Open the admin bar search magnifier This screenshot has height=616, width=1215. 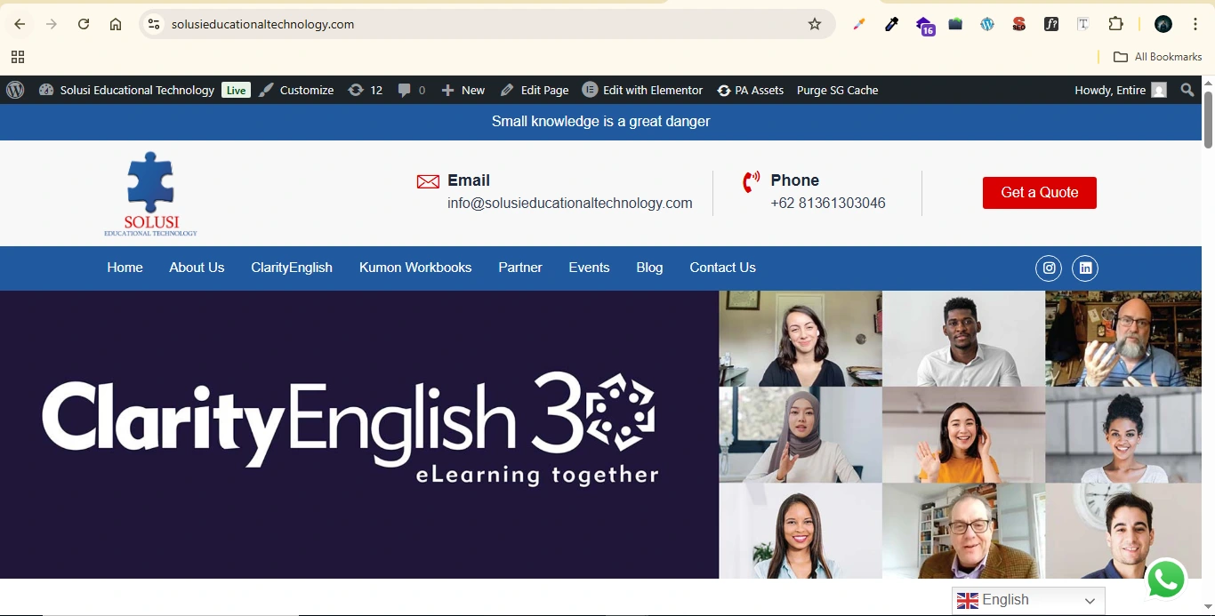point(1187,90)
